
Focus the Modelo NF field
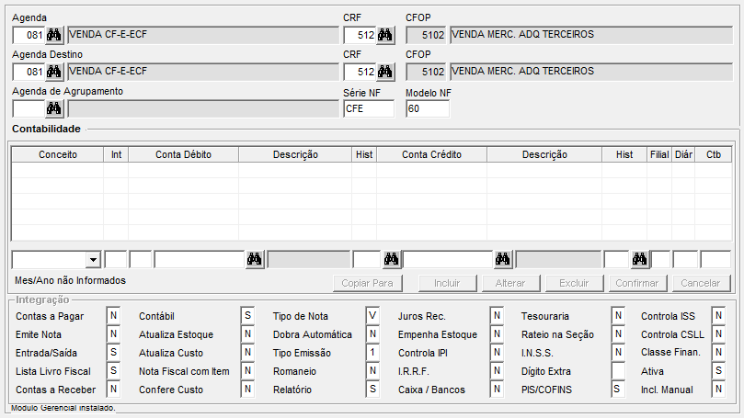pos(427,108)
